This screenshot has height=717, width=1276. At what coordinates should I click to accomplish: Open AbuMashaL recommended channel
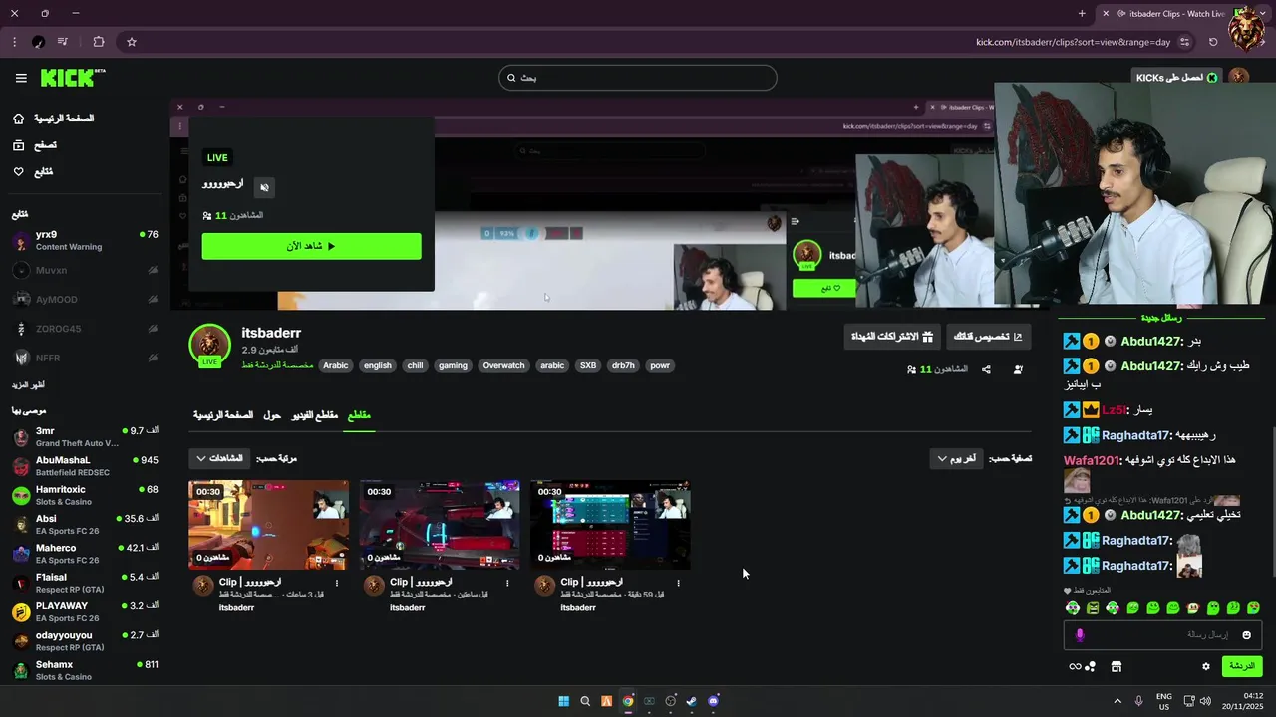pos(85,466)
